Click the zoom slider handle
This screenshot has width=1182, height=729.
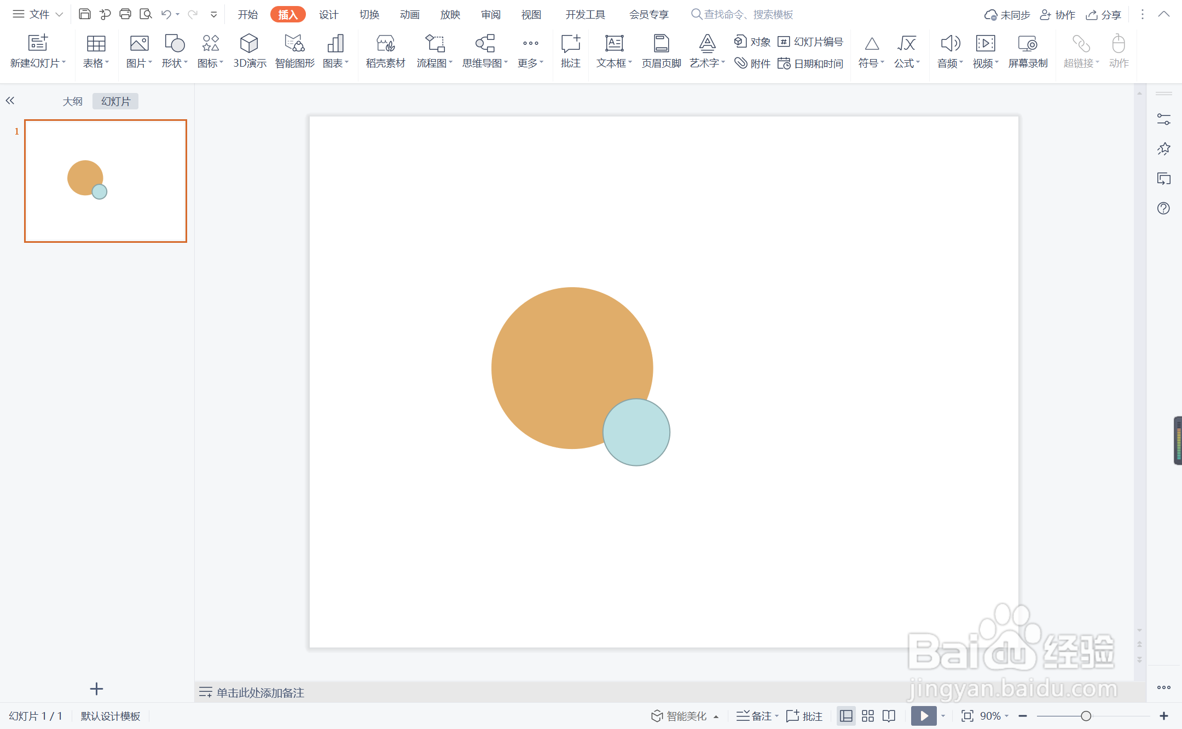point(1086,716)
